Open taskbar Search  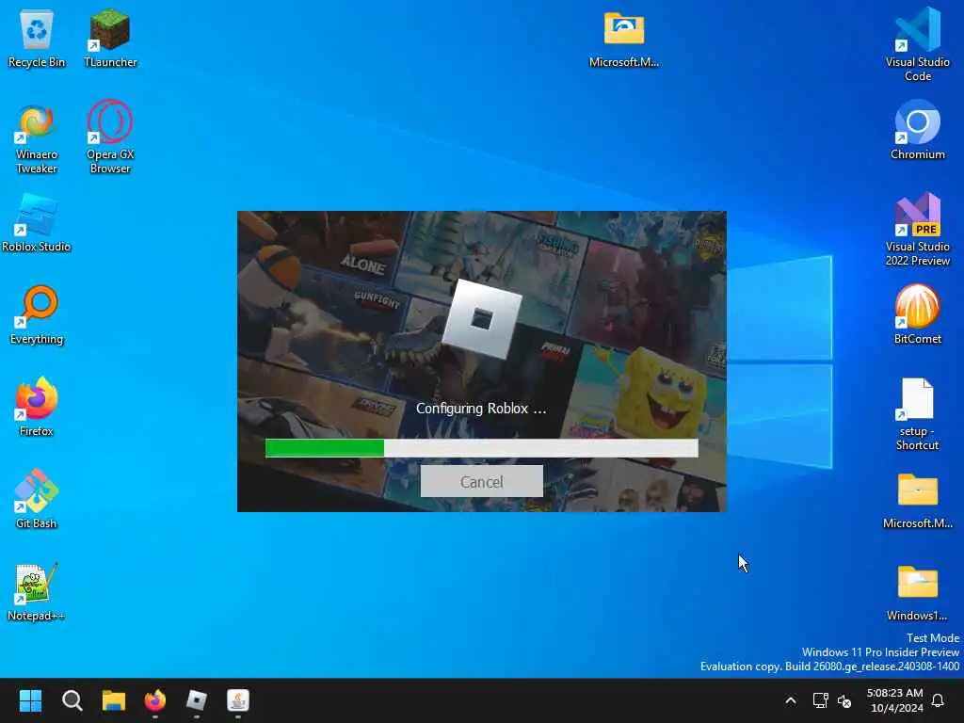pos(72,700)
